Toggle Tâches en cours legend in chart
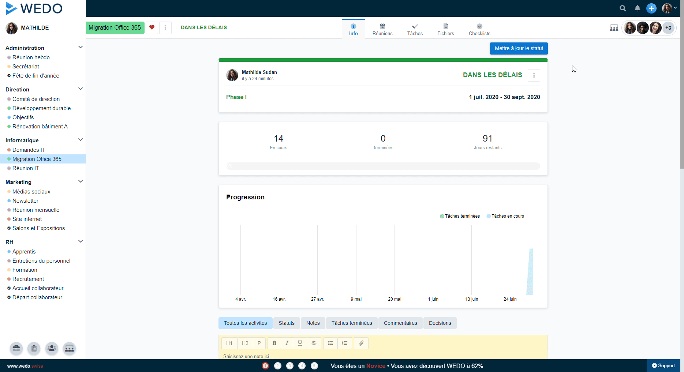The height and width of the screenshot is (372, 684). coord(505,216)
